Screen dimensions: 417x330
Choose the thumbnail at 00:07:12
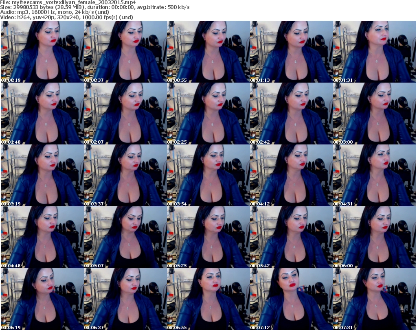292,299
